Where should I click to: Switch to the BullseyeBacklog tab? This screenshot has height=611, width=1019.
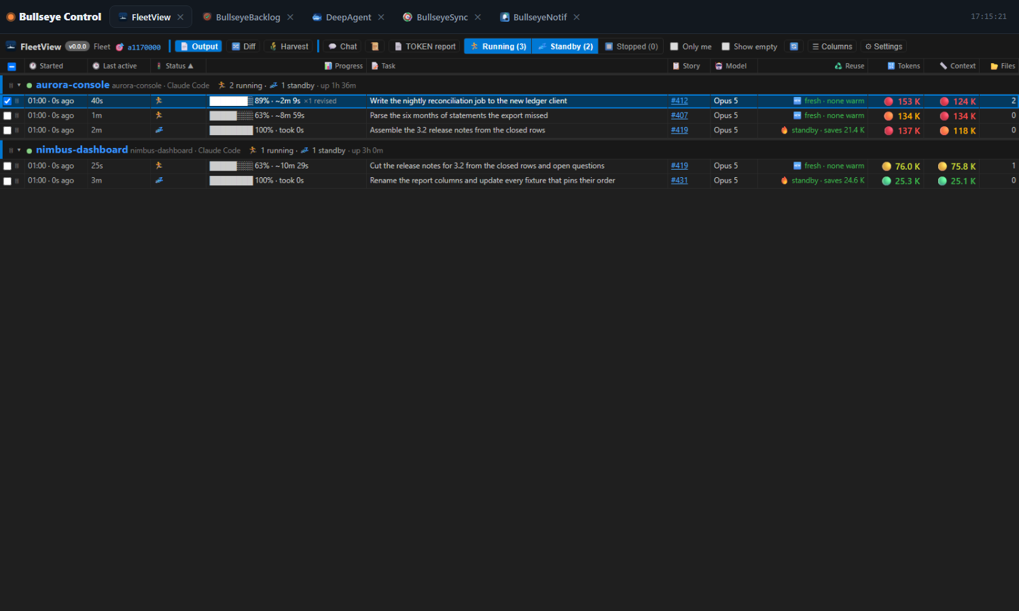[x=248, y=17]
